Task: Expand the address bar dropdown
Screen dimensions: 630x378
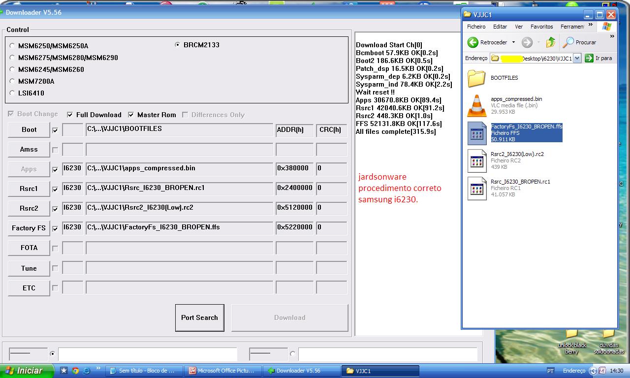Action: point(577,58)
